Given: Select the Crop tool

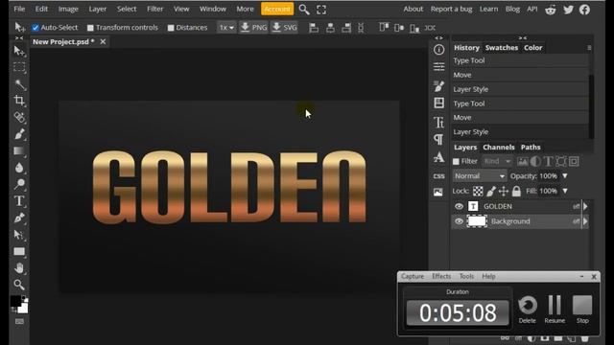Looking at the screenshot, I should 19,101.
